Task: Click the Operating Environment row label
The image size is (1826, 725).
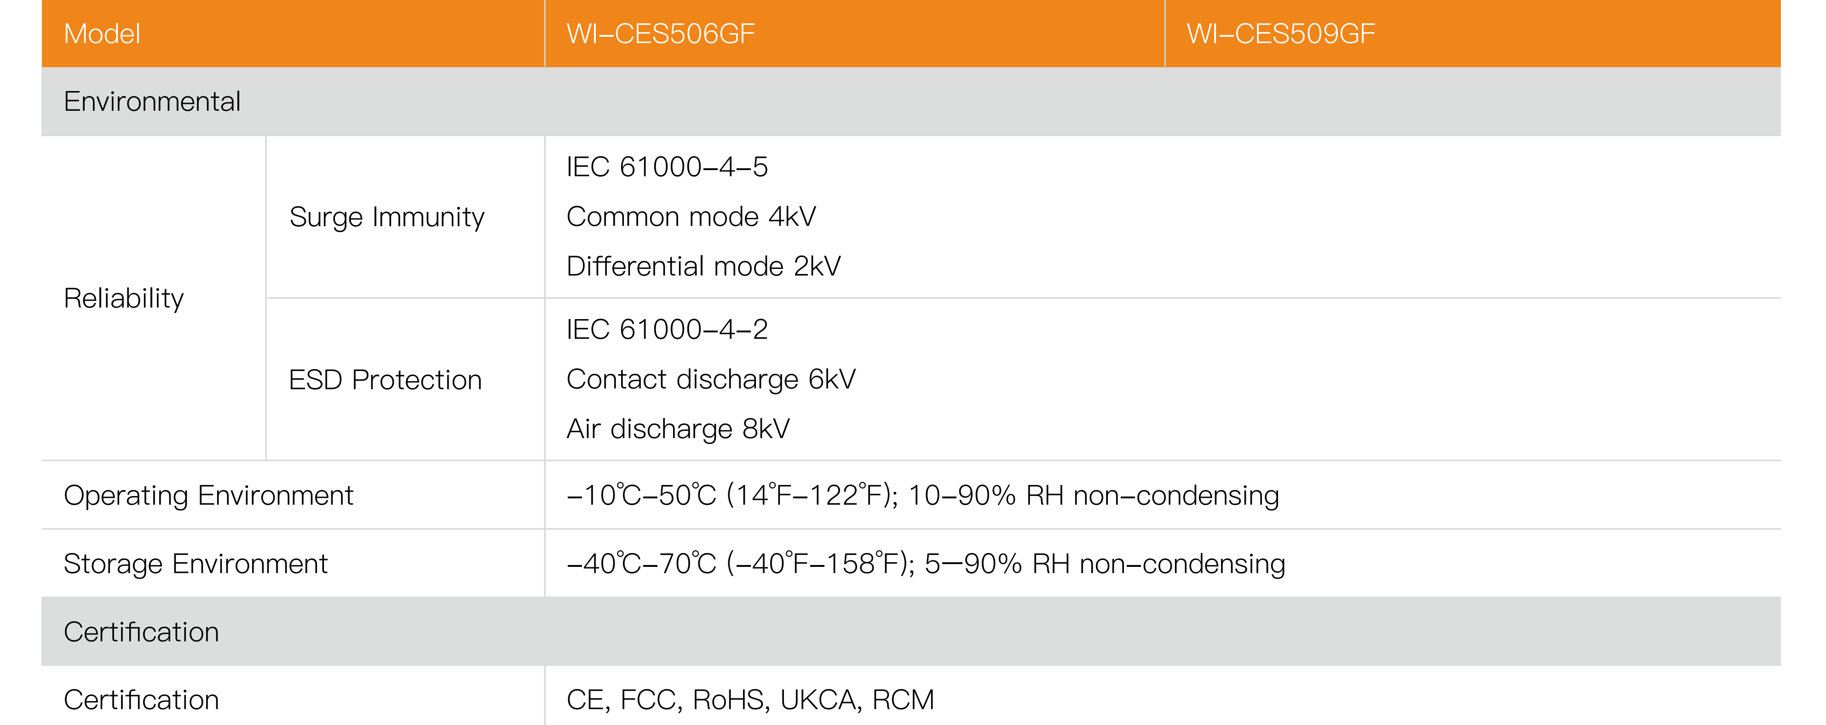Action: click(x=208, y=496)
